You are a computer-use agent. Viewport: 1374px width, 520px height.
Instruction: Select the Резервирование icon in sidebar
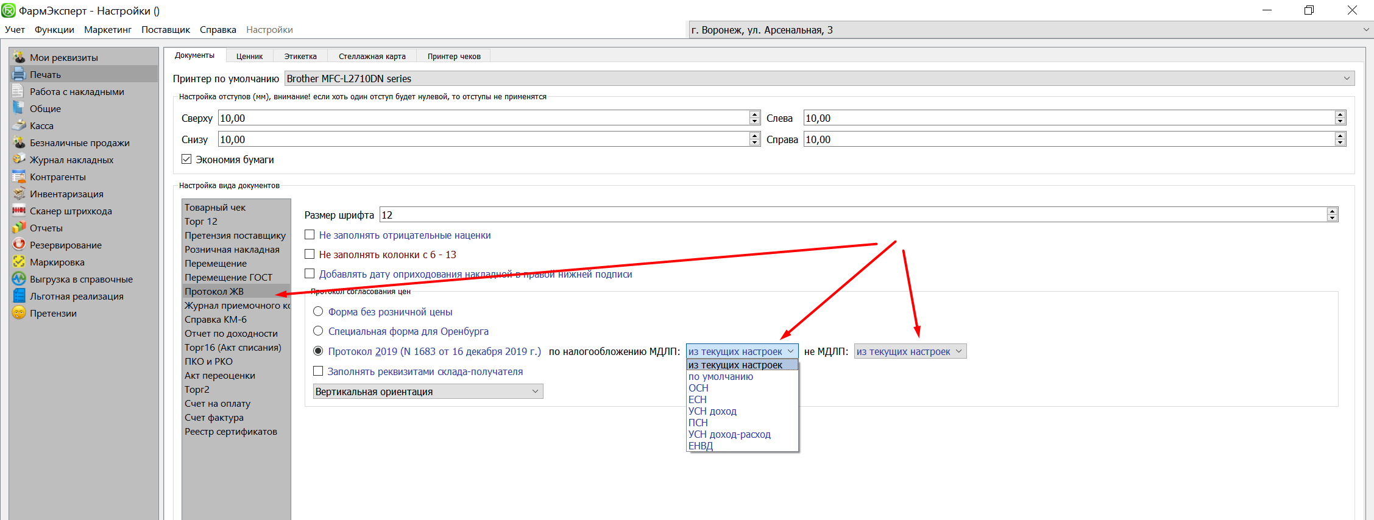[19, 245]
